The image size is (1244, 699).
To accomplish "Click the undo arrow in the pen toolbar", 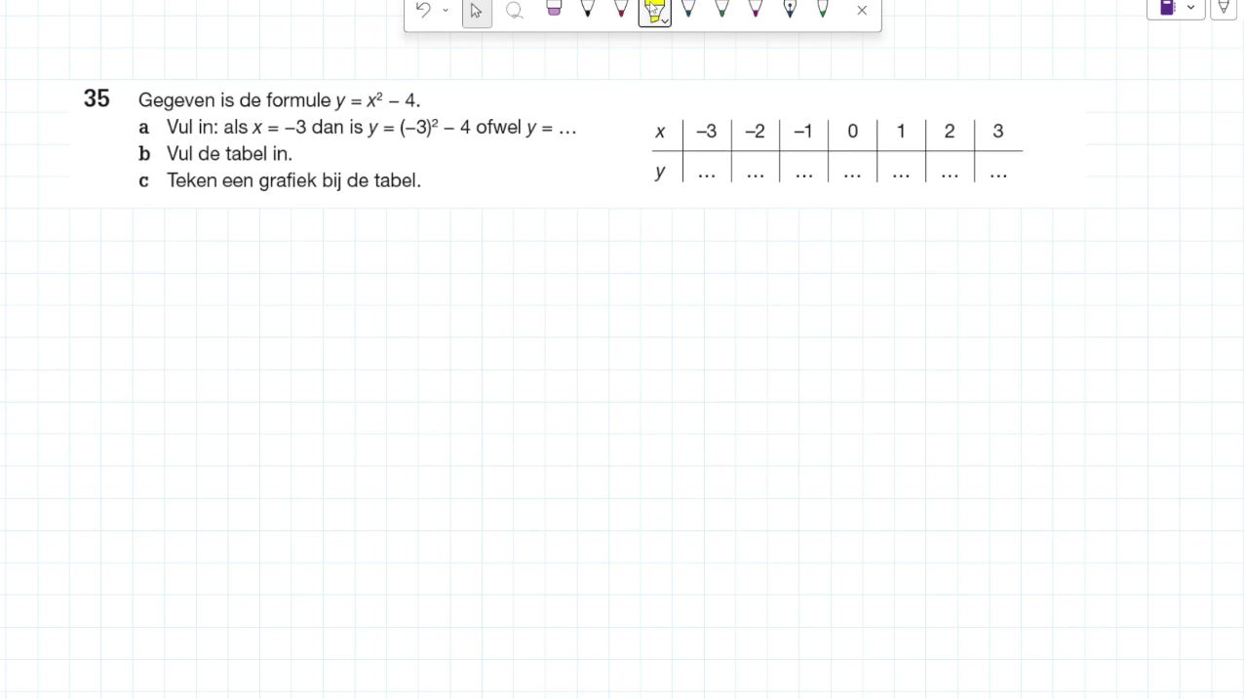I will tap(423, 10).
